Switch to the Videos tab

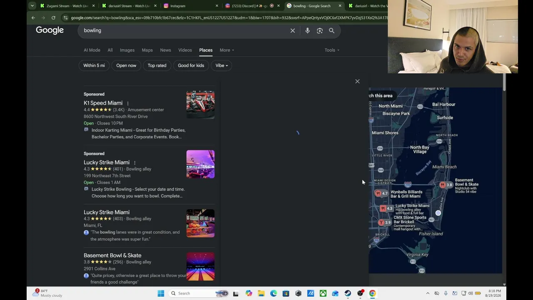coord(185,50)
